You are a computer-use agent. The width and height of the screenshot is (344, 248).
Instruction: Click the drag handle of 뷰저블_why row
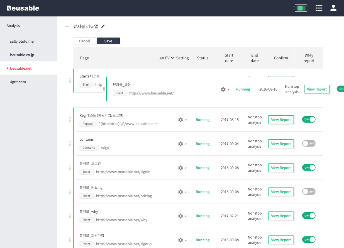tap(70, 216)
